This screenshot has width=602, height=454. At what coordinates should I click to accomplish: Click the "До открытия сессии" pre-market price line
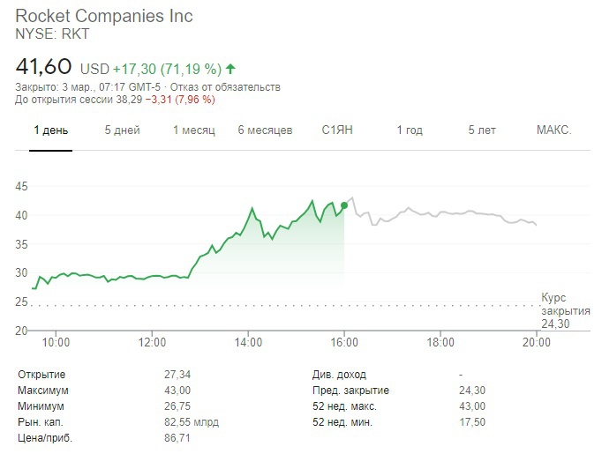pos(115,100)
